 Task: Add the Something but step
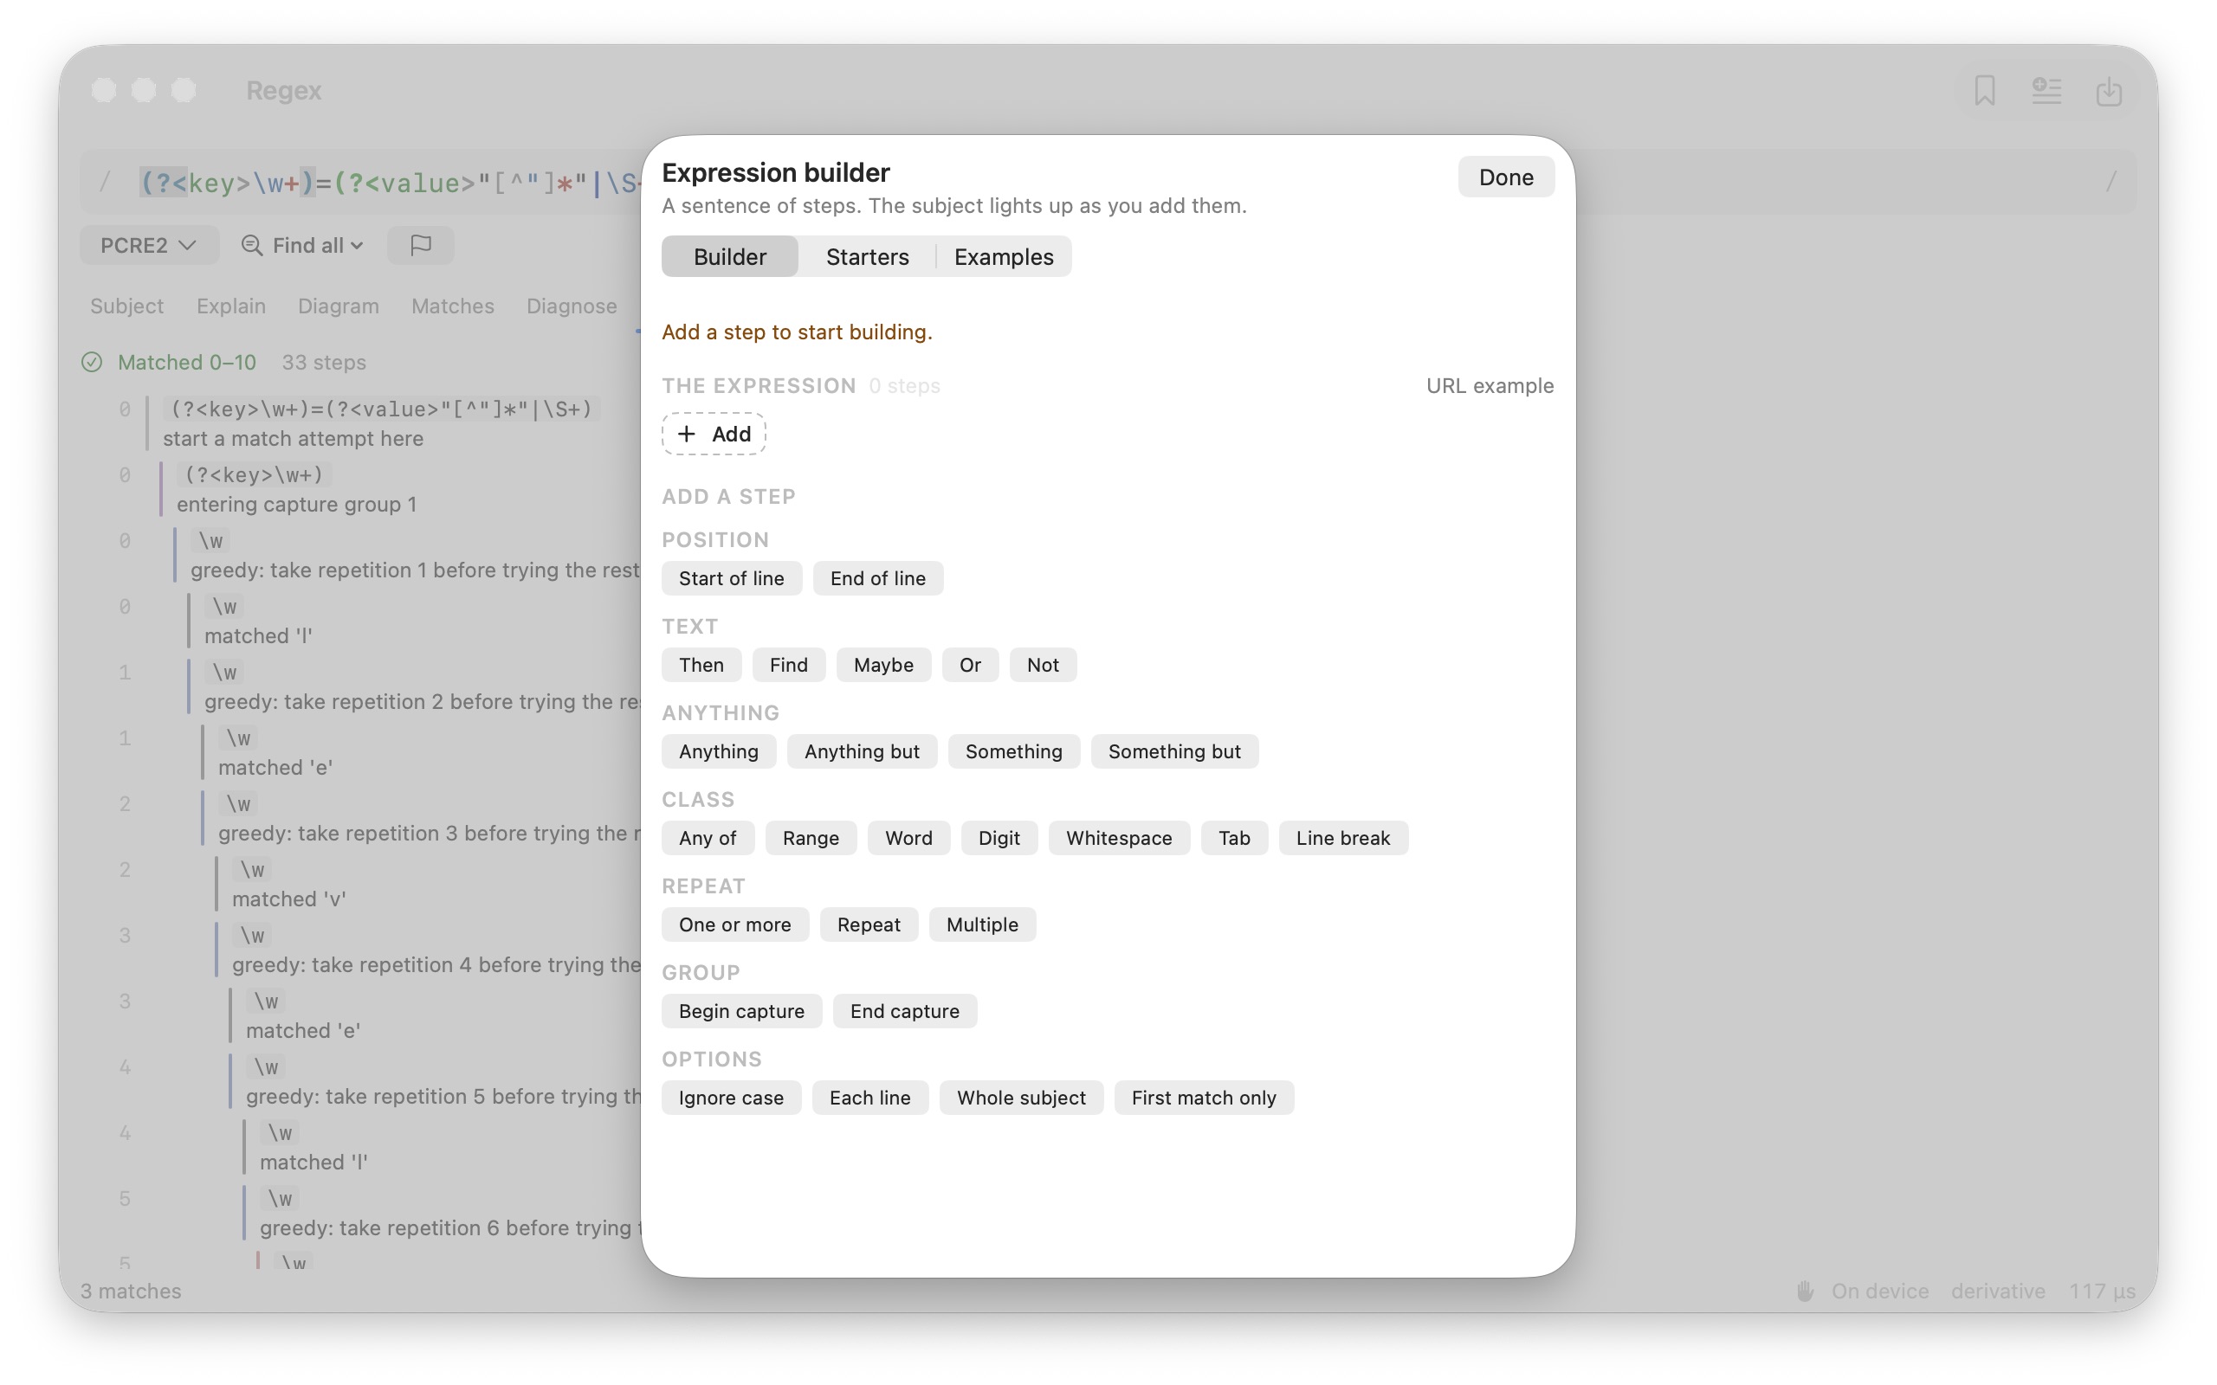pos(1174,751)
